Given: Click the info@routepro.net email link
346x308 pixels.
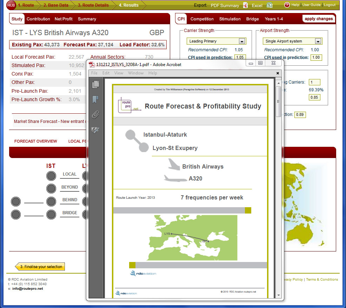Looking at the screenshot, I should point(28,289).
